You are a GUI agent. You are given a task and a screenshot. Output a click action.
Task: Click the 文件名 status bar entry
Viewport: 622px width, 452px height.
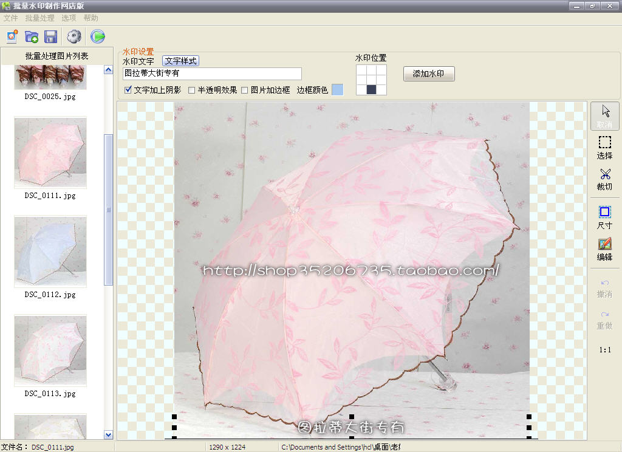point(37,447)
